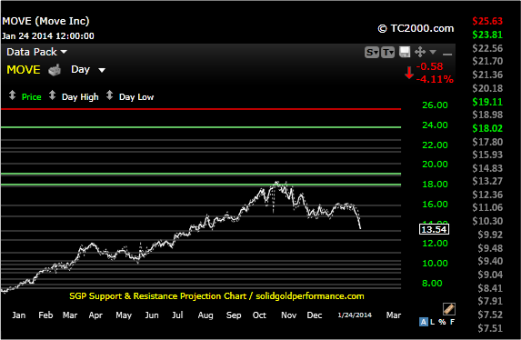The width and height of the screenshot is (521, 340).
Task: Toggle the F scale button
Action: tap(452, 322)
